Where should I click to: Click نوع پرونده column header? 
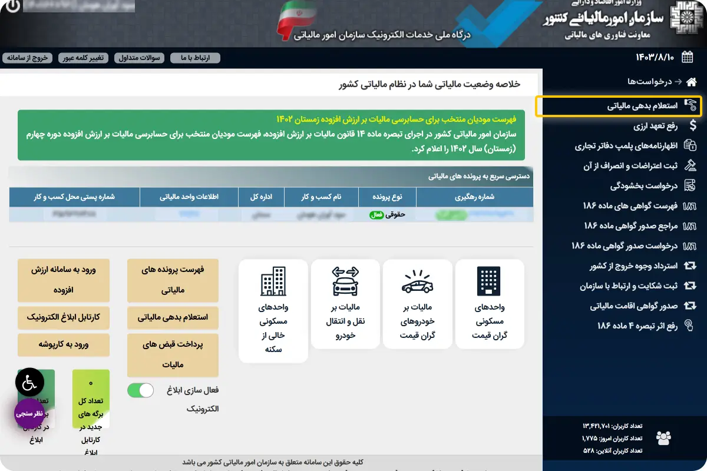[388, 197]
